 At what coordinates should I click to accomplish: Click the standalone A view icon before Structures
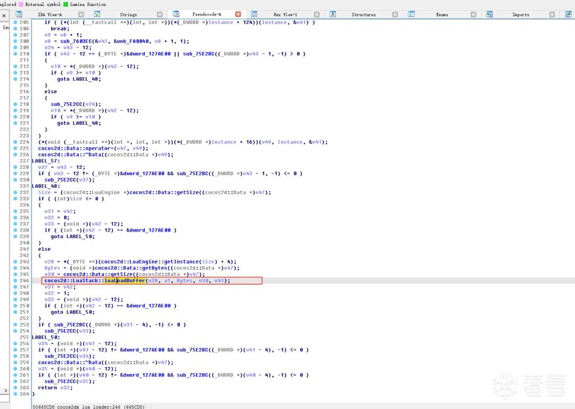(x=333, y=14)
